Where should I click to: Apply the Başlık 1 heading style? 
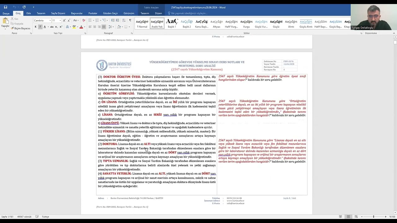click(172, 24)
